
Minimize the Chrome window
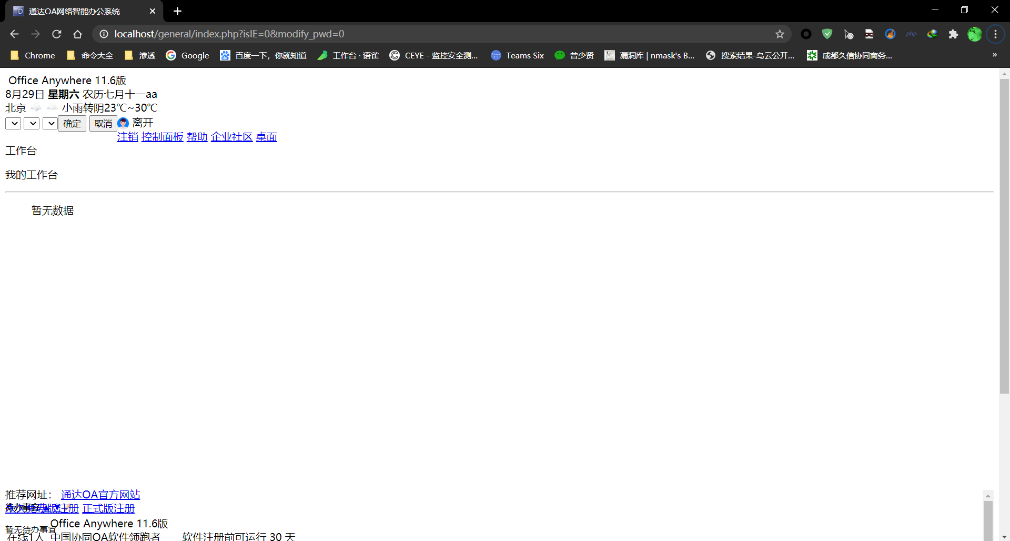click(x=935, y=10)
